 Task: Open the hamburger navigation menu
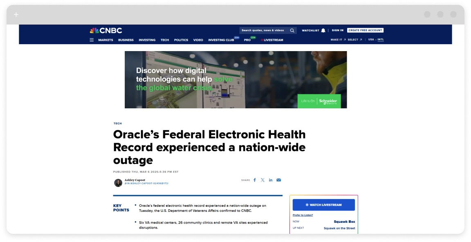92,40
